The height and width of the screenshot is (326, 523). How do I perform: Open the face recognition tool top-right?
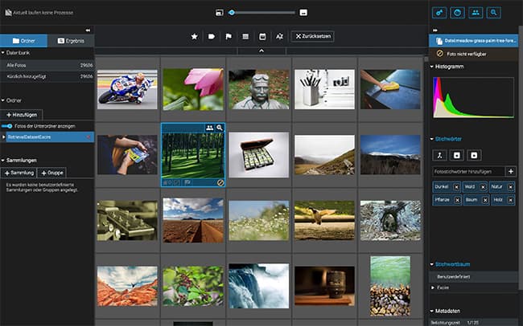tap(457, 13)
